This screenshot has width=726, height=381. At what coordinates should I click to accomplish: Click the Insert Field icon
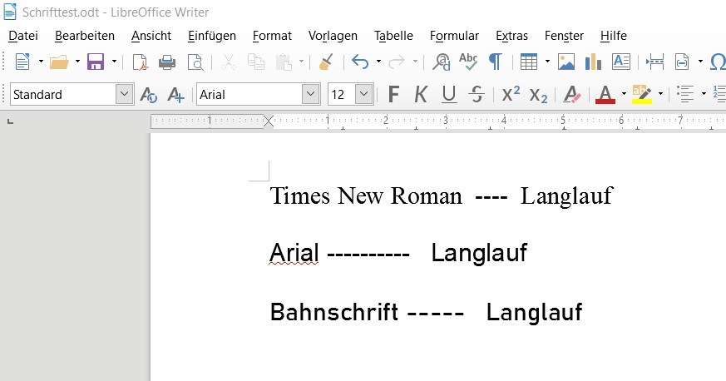coord(682,62)
